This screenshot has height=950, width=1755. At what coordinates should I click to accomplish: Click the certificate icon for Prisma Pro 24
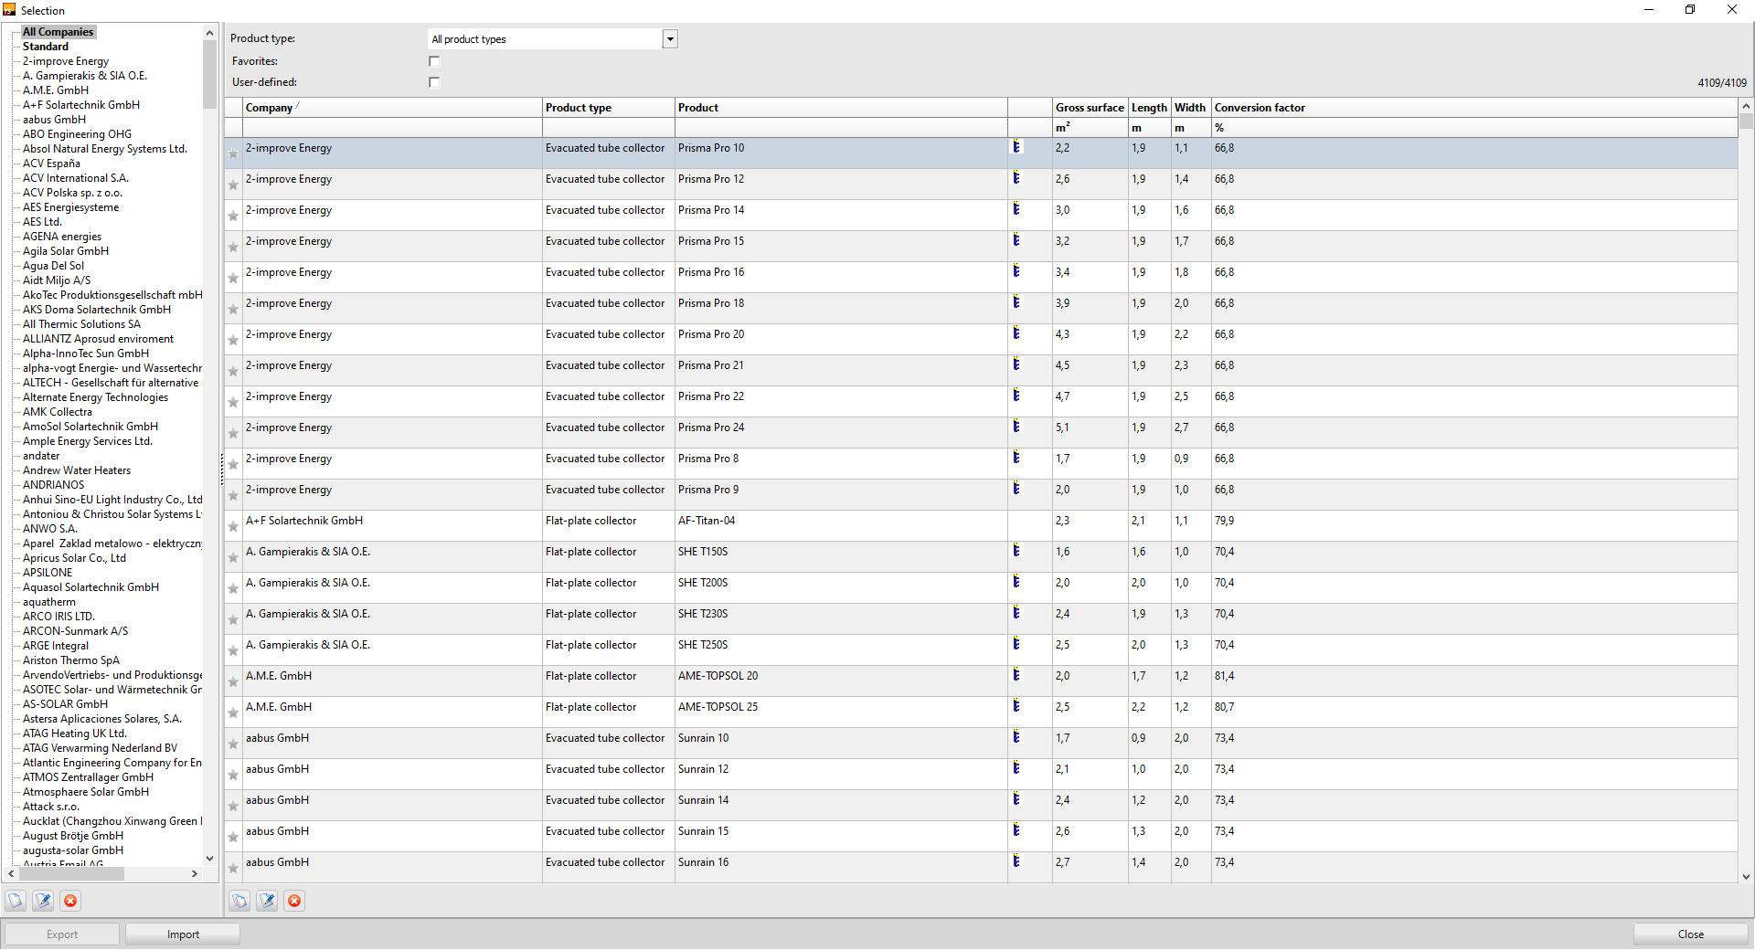pyautogui.click(x=1016, y=427)
